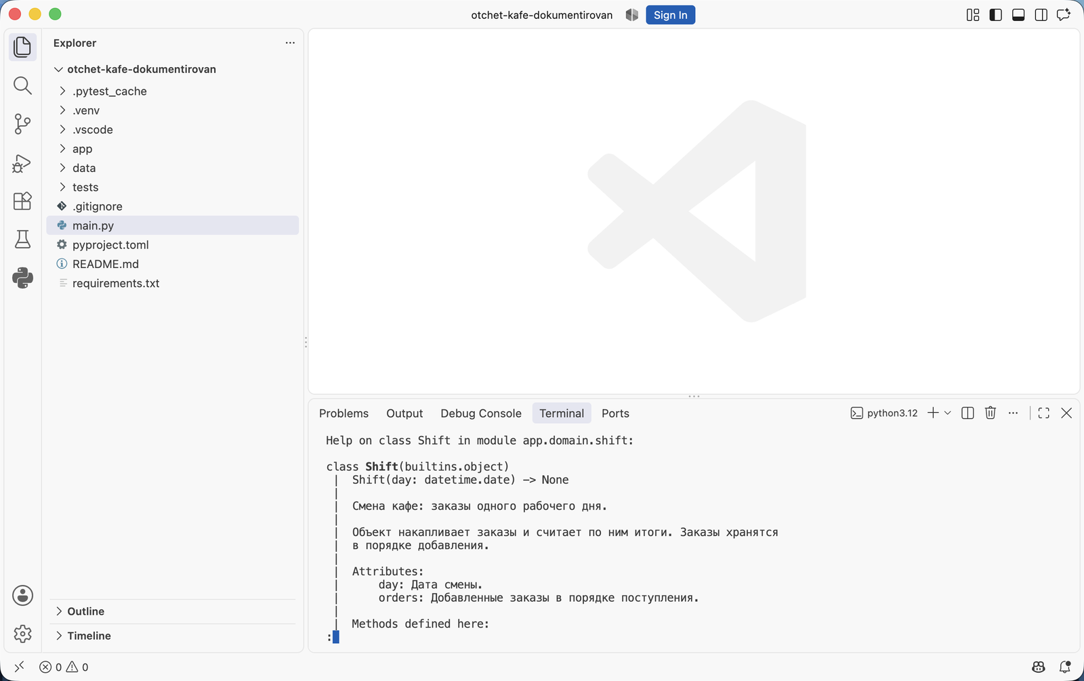Close the terminal panel
Screen dimensions: 1084x681
pos(1066,413)
